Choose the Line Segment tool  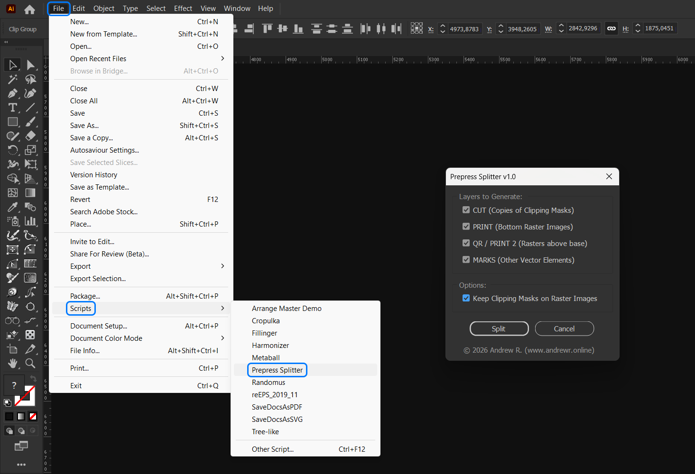point(30,108)
